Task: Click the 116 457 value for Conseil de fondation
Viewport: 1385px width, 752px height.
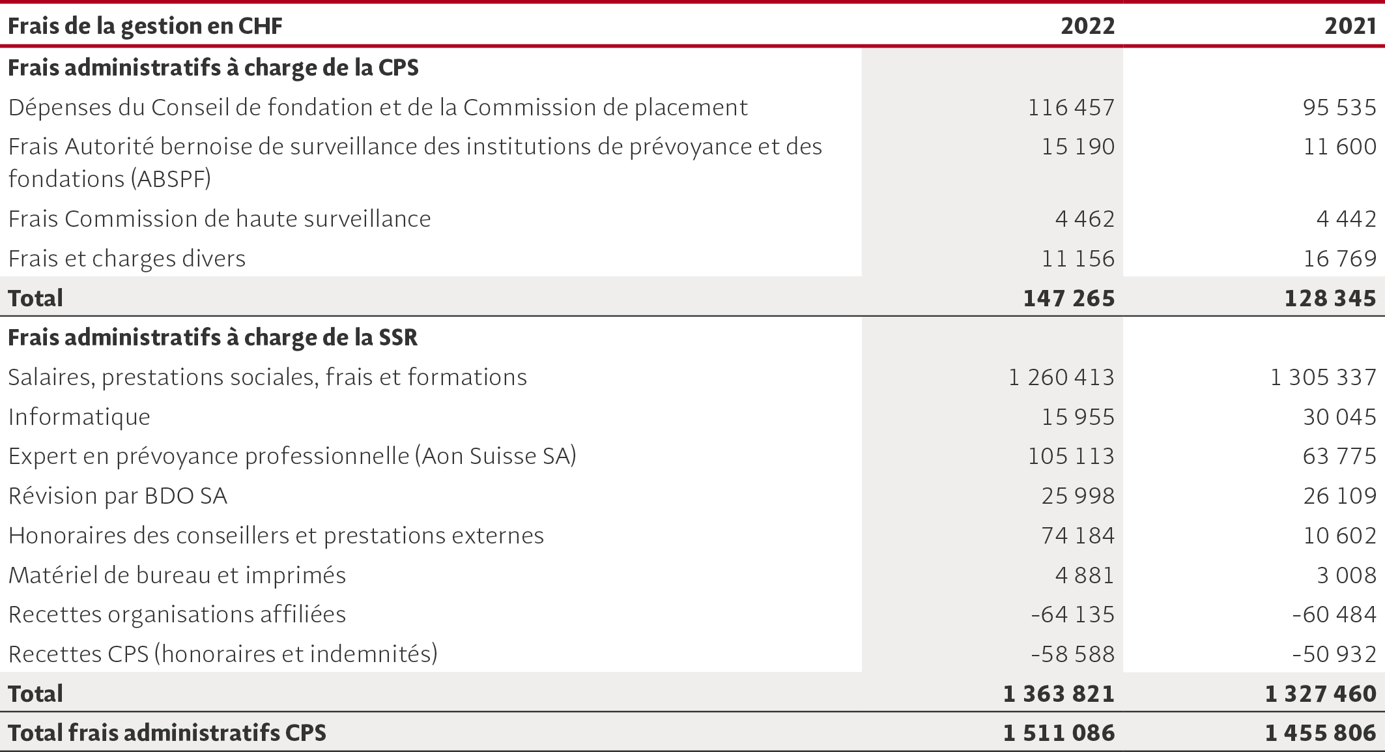Action: (x=1071, y=108)
